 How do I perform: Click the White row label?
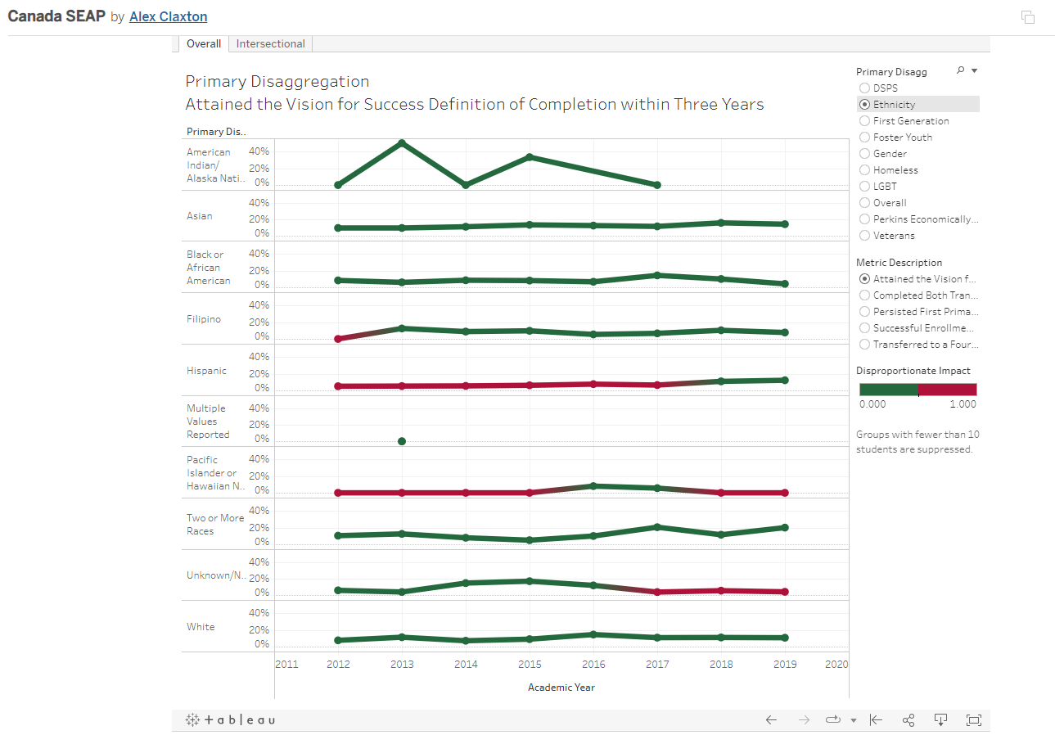click(201, 627)
